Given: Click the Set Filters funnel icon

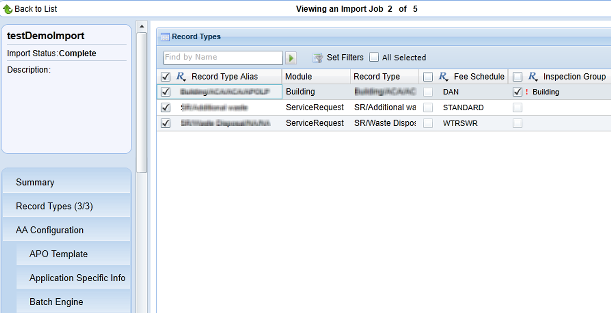Looking at the screenshot, I should click(317, 58).
